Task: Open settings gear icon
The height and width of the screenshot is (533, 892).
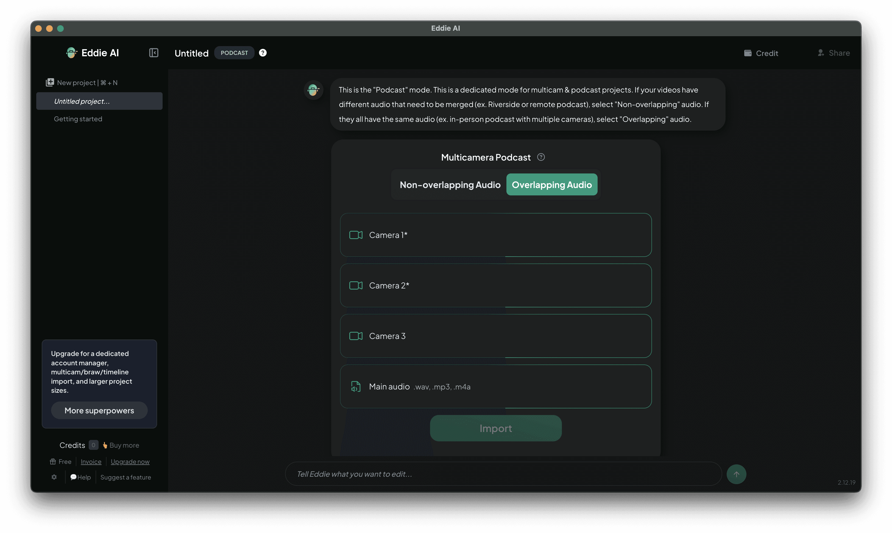Action: point(54,477)
